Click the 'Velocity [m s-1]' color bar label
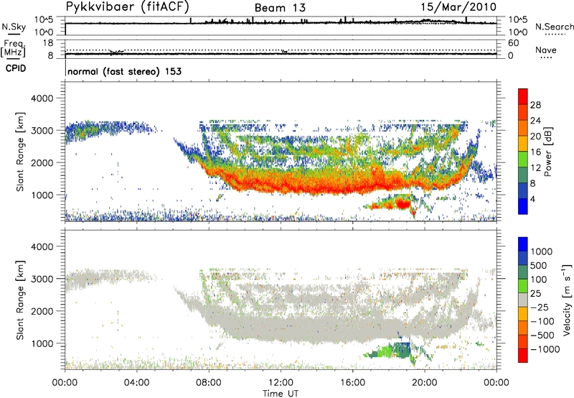The width and height of the screenshot is (574, 398). (567, 300)
